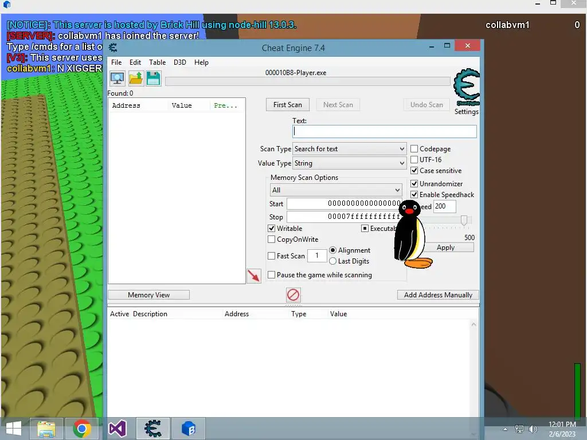Click collabvm1 name in Brick Hill player list
Viewport: 587px width, 440px height.
(507, 25)
